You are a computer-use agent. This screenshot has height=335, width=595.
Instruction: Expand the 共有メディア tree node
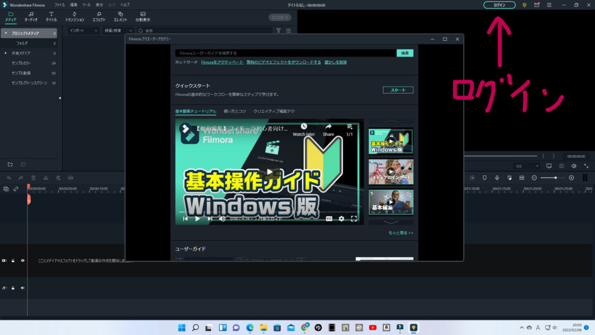click(6, 53)
